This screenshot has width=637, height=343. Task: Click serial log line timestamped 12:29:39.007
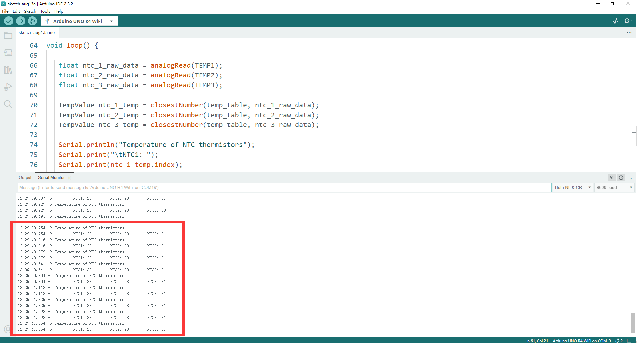pos(92,198)
